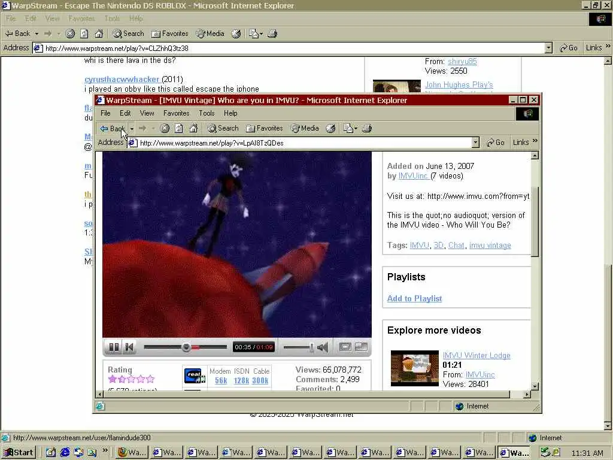The height and width of the screenshot is (460, 613).
Task: Go Back in the IMVU Vintage window
Action: [x=113, y=128]
